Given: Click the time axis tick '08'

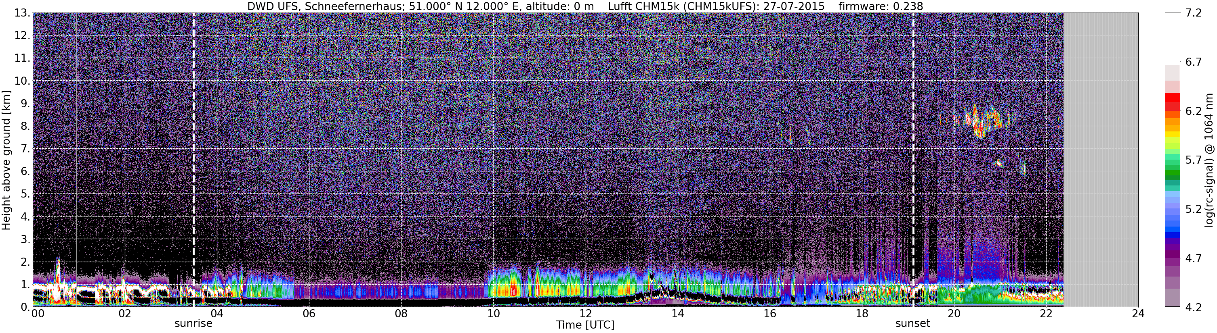Looking at the screenshot, I should pyautogui.click(x=401, y=314).
